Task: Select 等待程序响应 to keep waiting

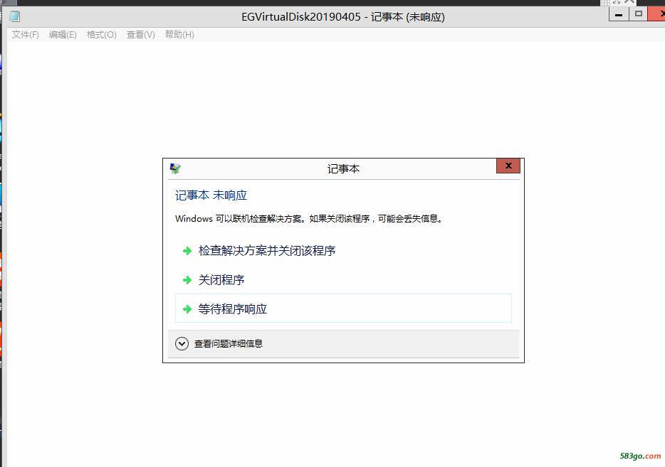Action: (343, 308)
